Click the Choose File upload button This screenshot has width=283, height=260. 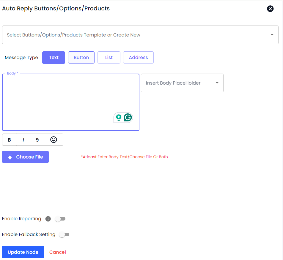pos(25,157)
